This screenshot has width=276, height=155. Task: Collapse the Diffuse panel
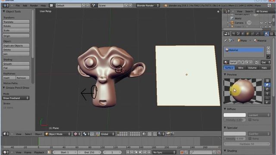pos(225,109)
